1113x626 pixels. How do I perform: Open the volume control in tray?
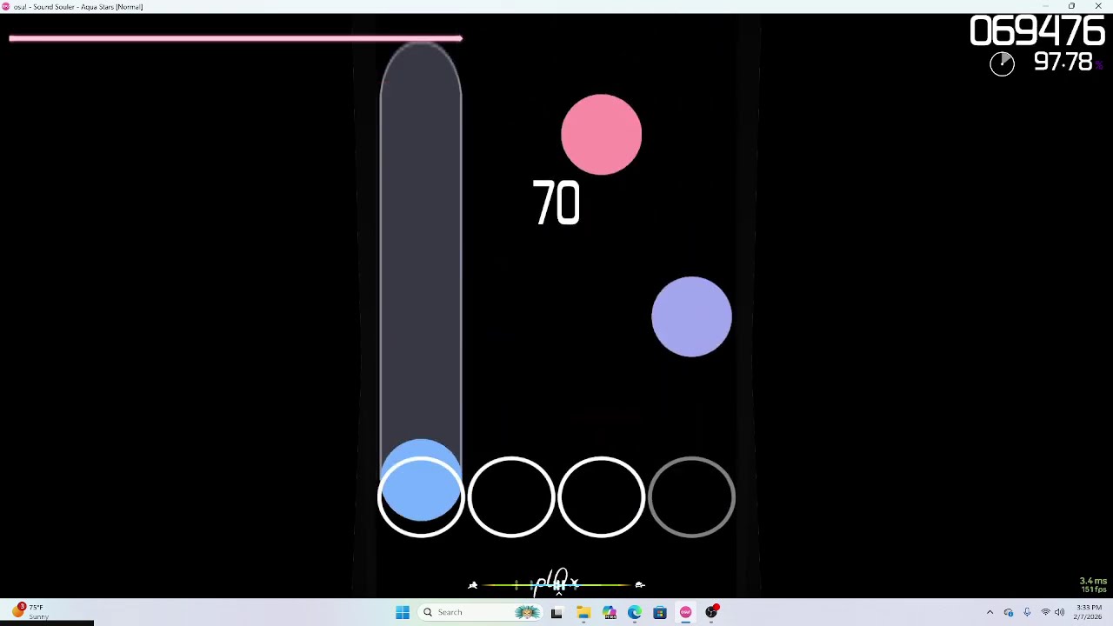point(1060,612)
